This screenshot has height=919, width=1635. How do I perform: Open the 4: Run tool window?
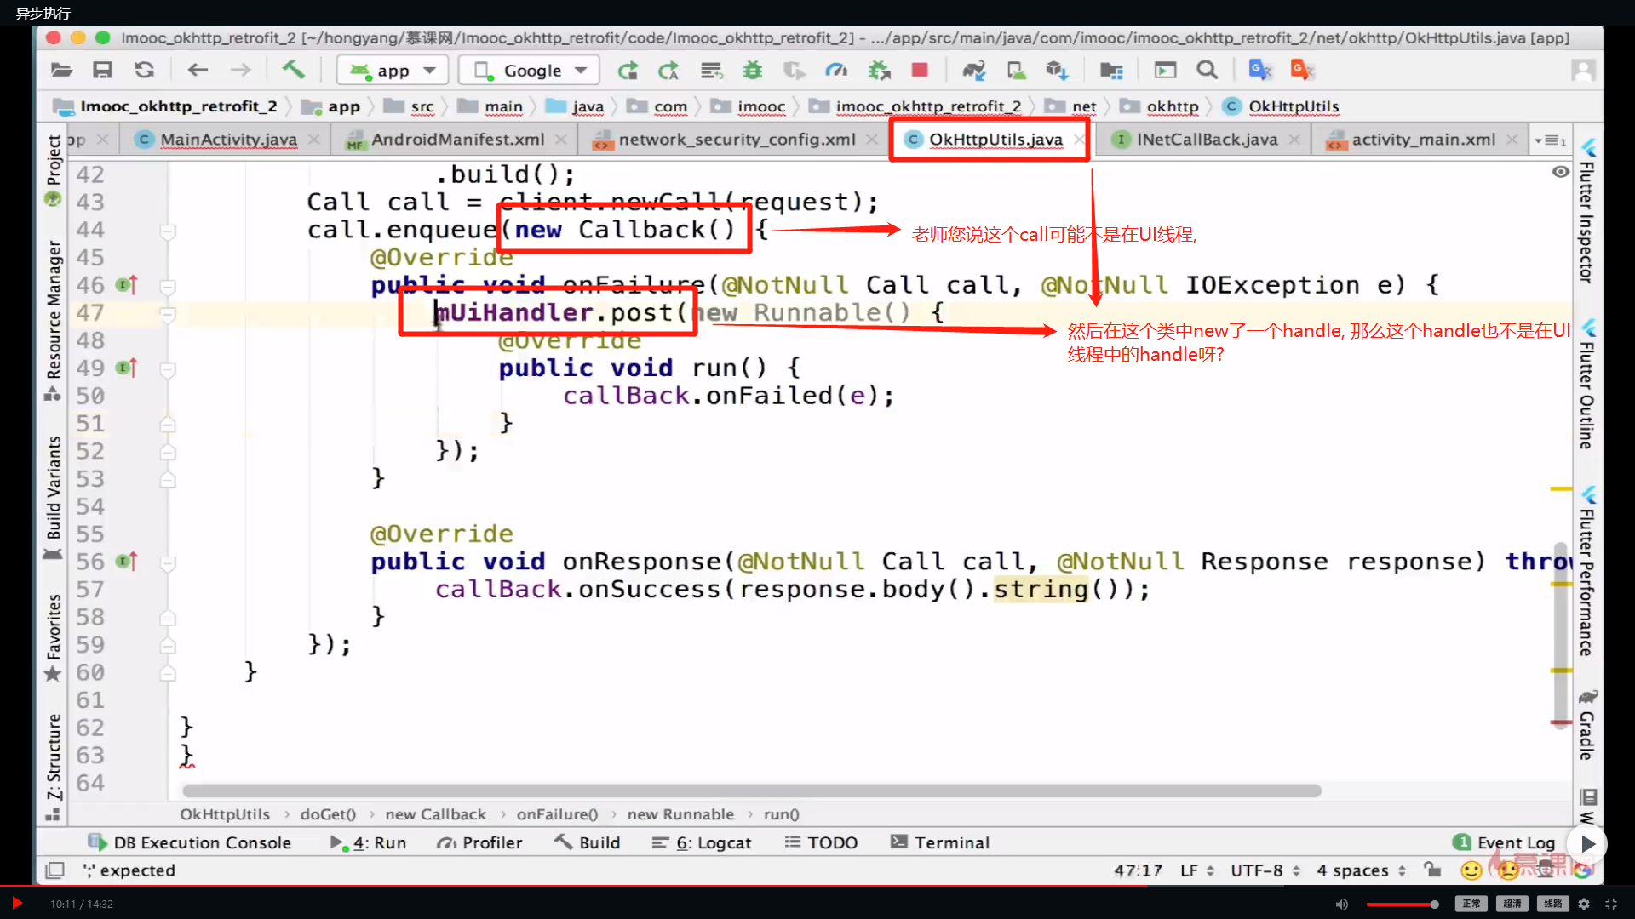[368, 842]
